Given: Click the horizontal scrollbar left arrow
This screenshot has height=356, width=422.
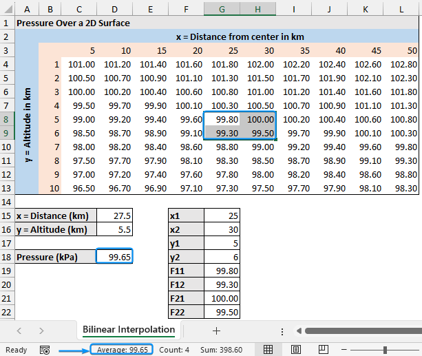Looking at the screenshot, I should tap(299, 331).
